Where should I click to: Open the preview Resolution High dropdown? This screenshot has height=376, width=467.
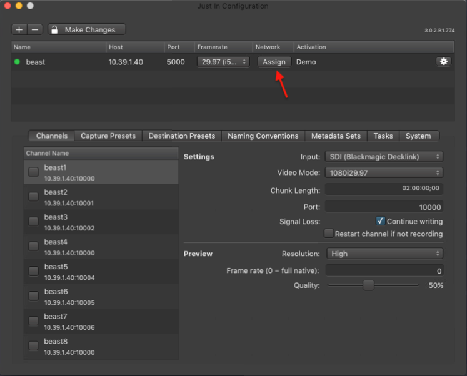(384, 254)
